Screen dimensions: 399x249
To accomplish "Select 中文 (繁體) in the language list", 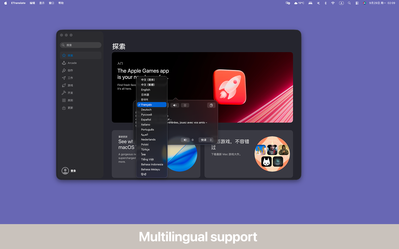I will 152,85.
